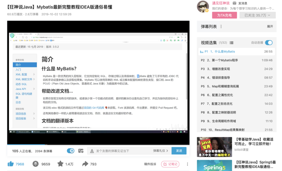Open the Spring5 recommended video thumbnail

(x=214, y=166)
